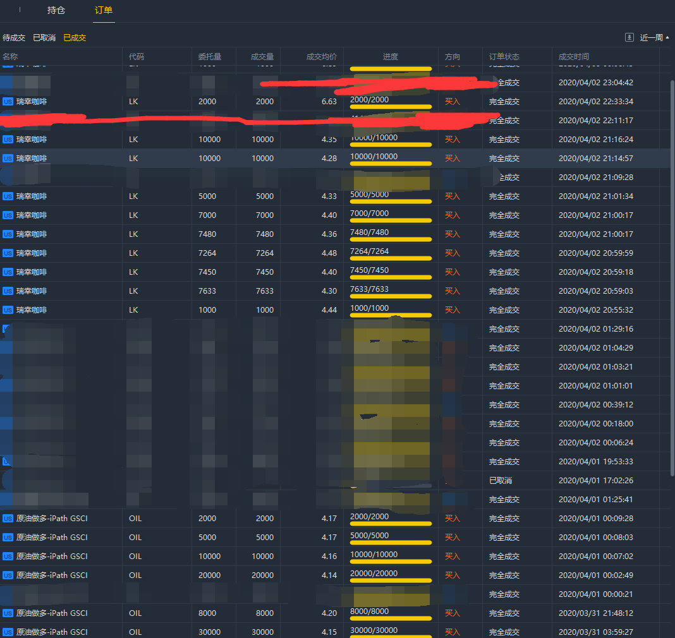Click progress bar showing 7264/7264
Image resolution: width=675 pixels, height=638 pixels.
click(391, 258)
